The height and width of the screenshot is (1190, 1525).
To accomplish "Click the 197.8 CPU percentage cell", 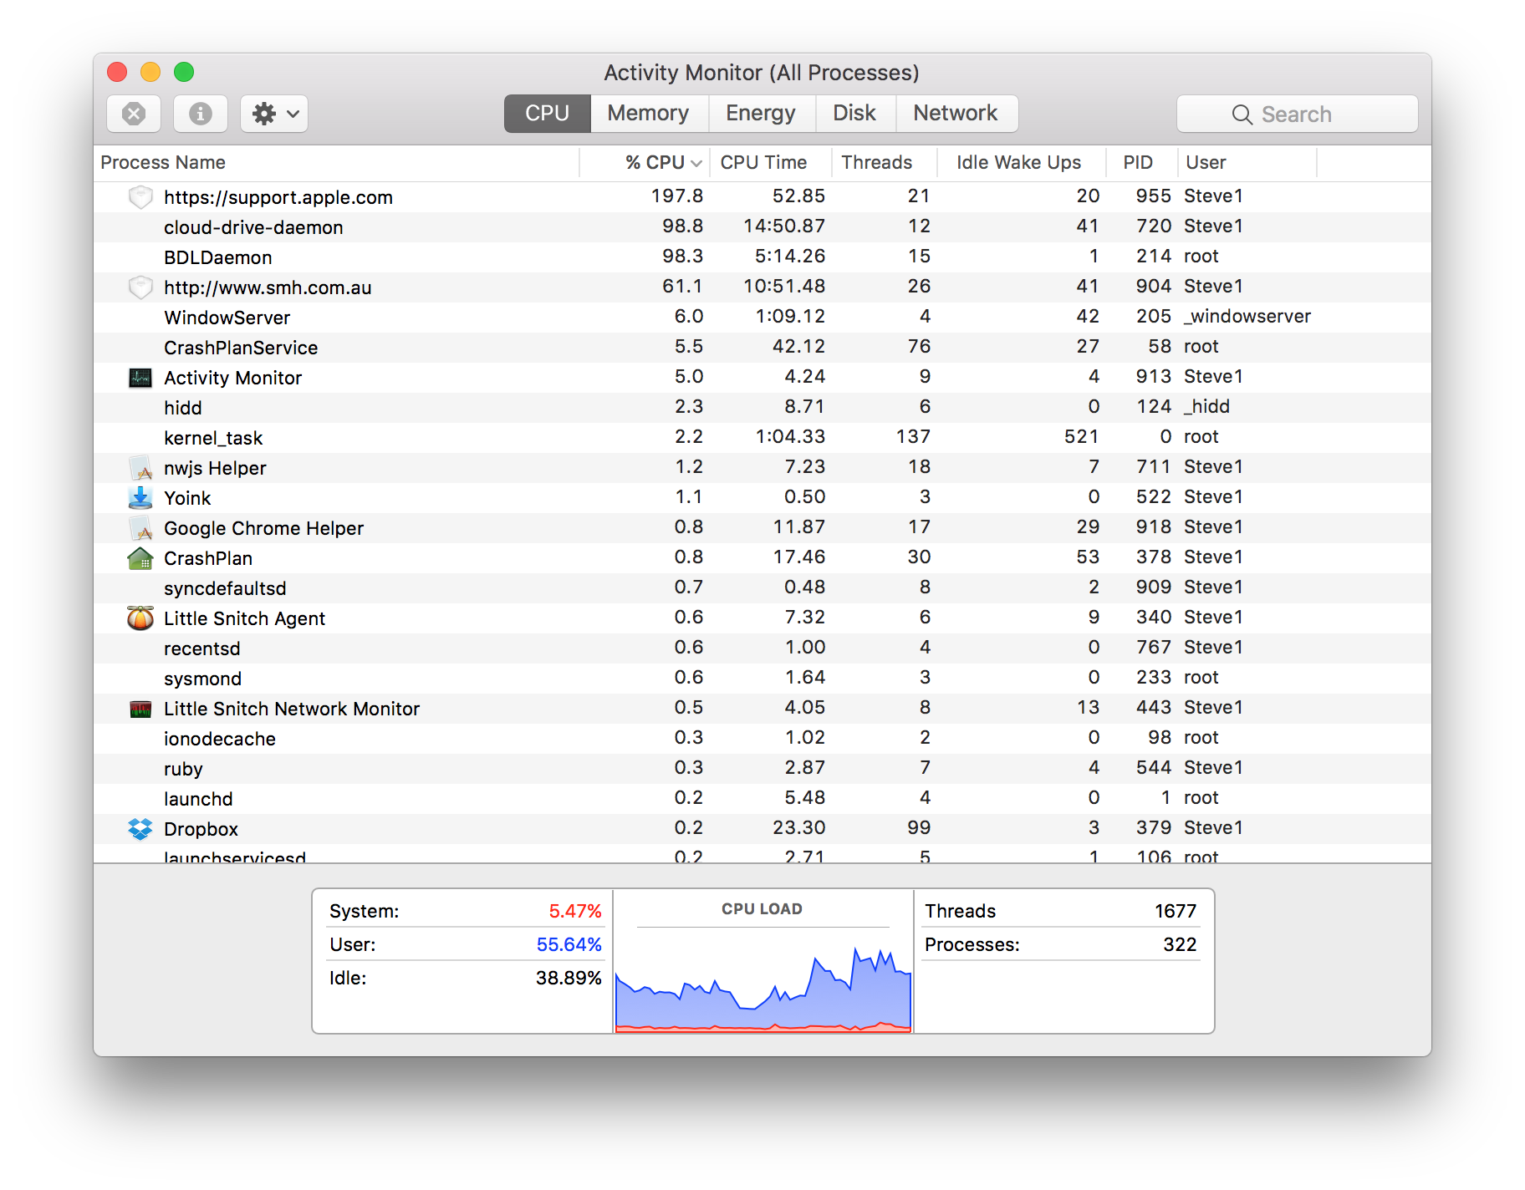I will [677, 196].
